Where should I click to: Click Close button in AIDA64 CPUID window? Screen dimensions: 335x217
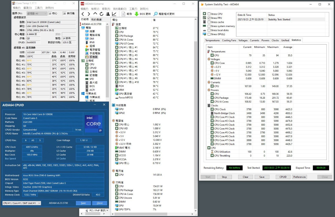tap(100, 203)
